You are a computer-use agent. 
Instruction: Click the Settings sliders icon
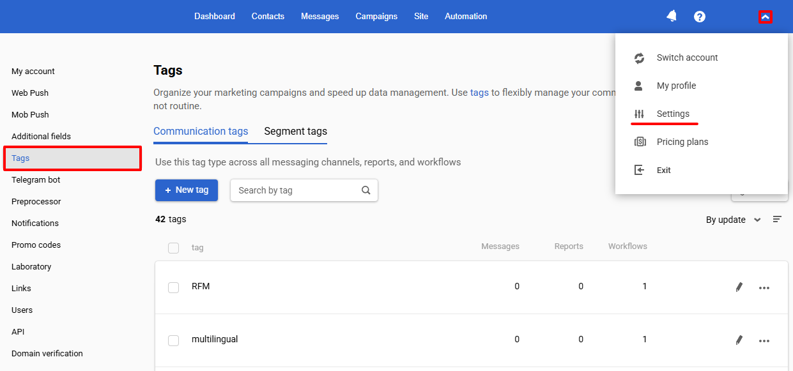[639, 114]
